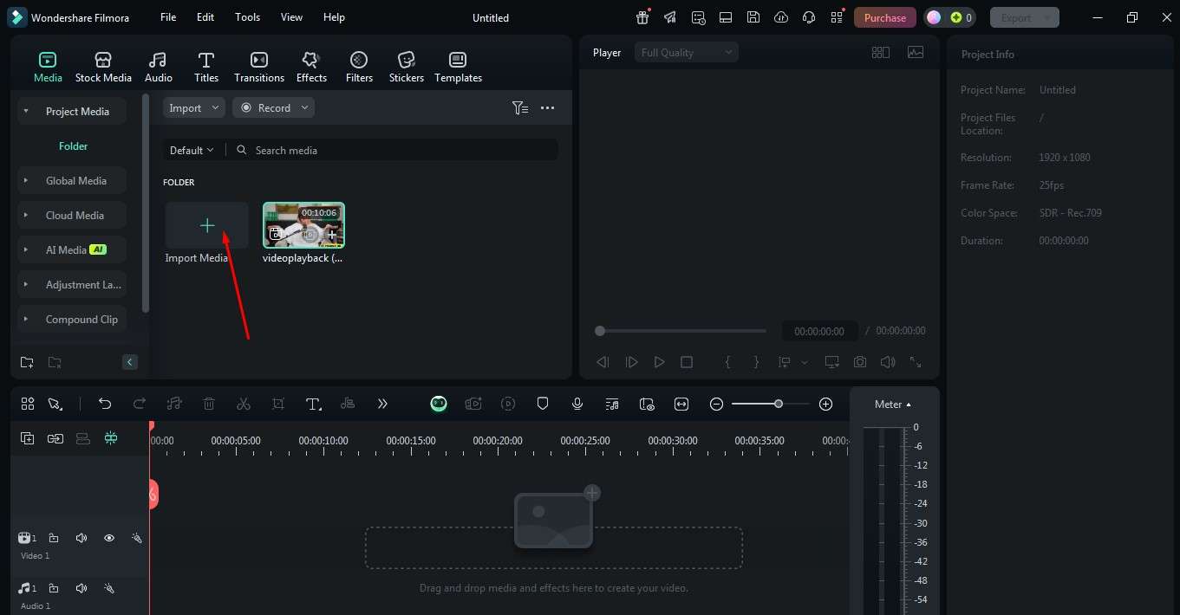Open the Effects panel
Image resolution: width=1180 pixels, height=615 pixels.
tap(311, 68)
